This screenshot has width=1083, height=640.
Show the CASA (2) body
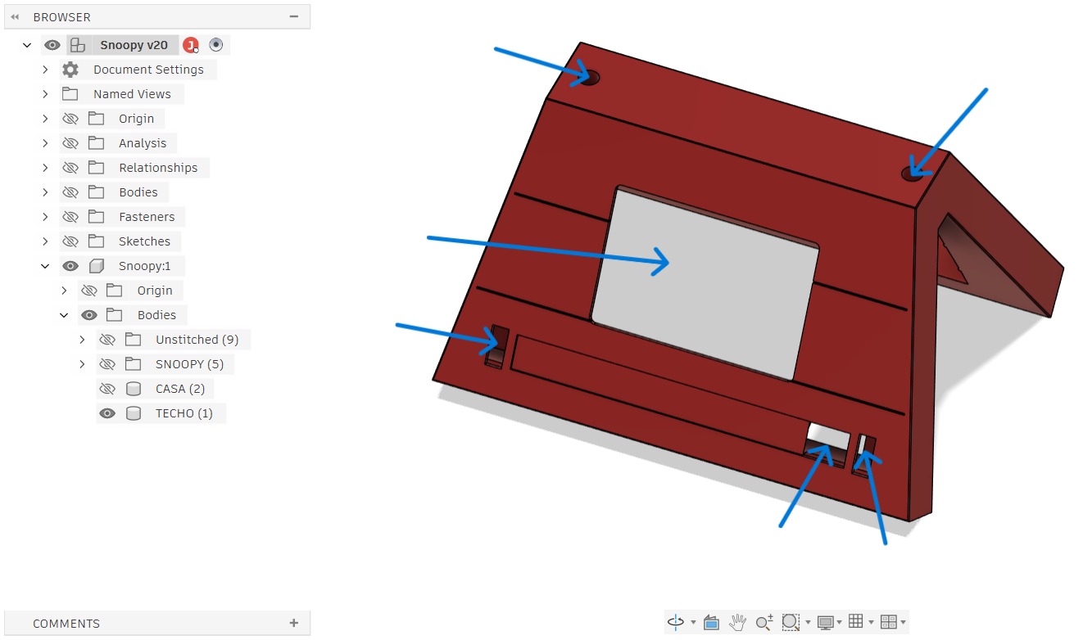coord(107,389)
